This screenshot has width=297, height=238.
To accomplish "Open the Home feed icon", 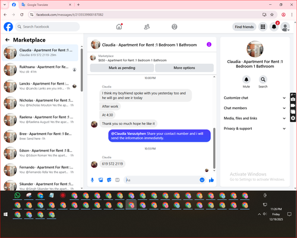I will pyautogui.click(x=119, y=27).
